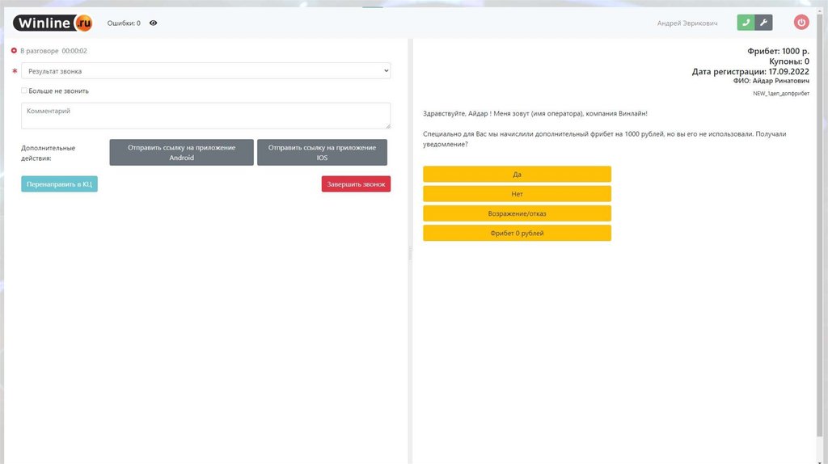This screenshot has width=828, height=464.
Task: Click the green phone call button
Action: point(746,23)
